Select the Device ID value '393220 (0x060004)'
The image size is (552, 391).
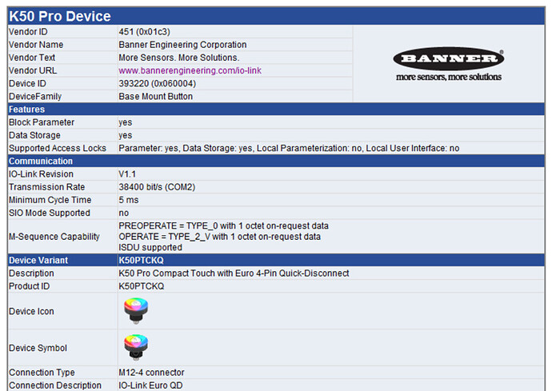click(157, 83)
